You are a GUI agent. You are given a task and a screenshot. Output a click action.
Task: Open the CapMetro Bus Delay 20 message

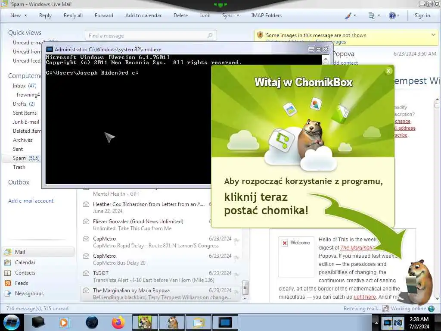[161, 259]
